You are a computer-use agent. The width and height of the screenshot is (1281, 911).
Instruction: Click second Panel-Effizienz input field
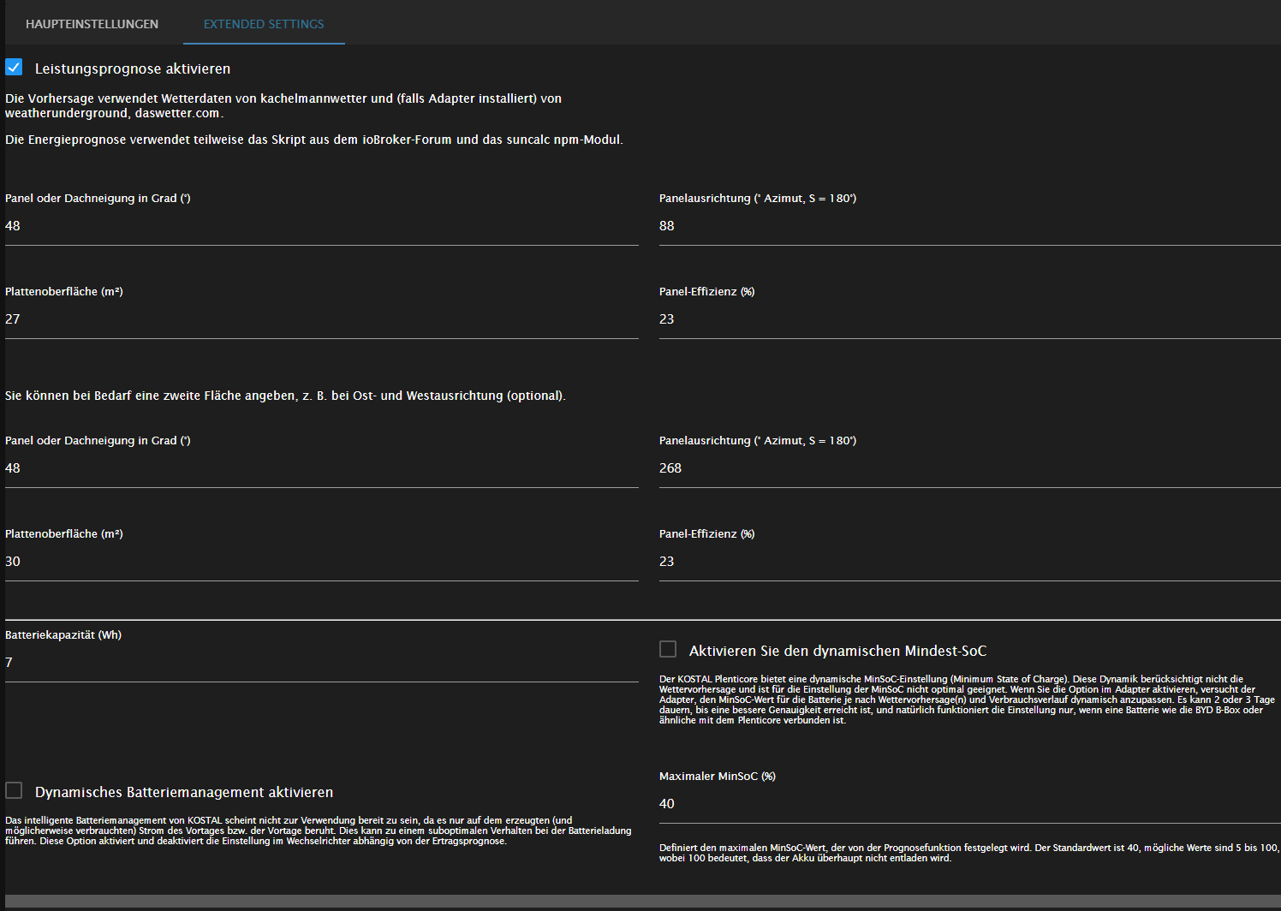pyautogui.click(x=968, y=562)
